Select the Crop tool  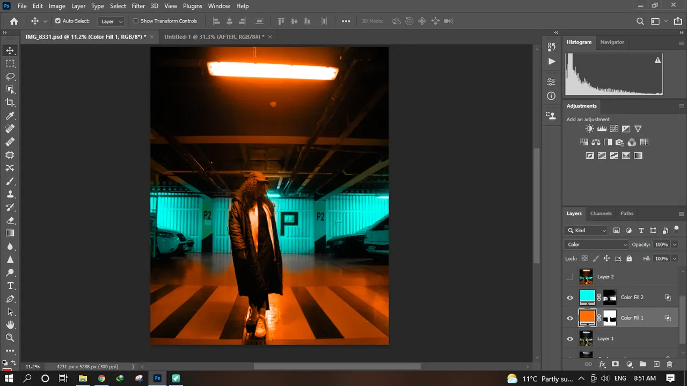(x=10, y=102)
